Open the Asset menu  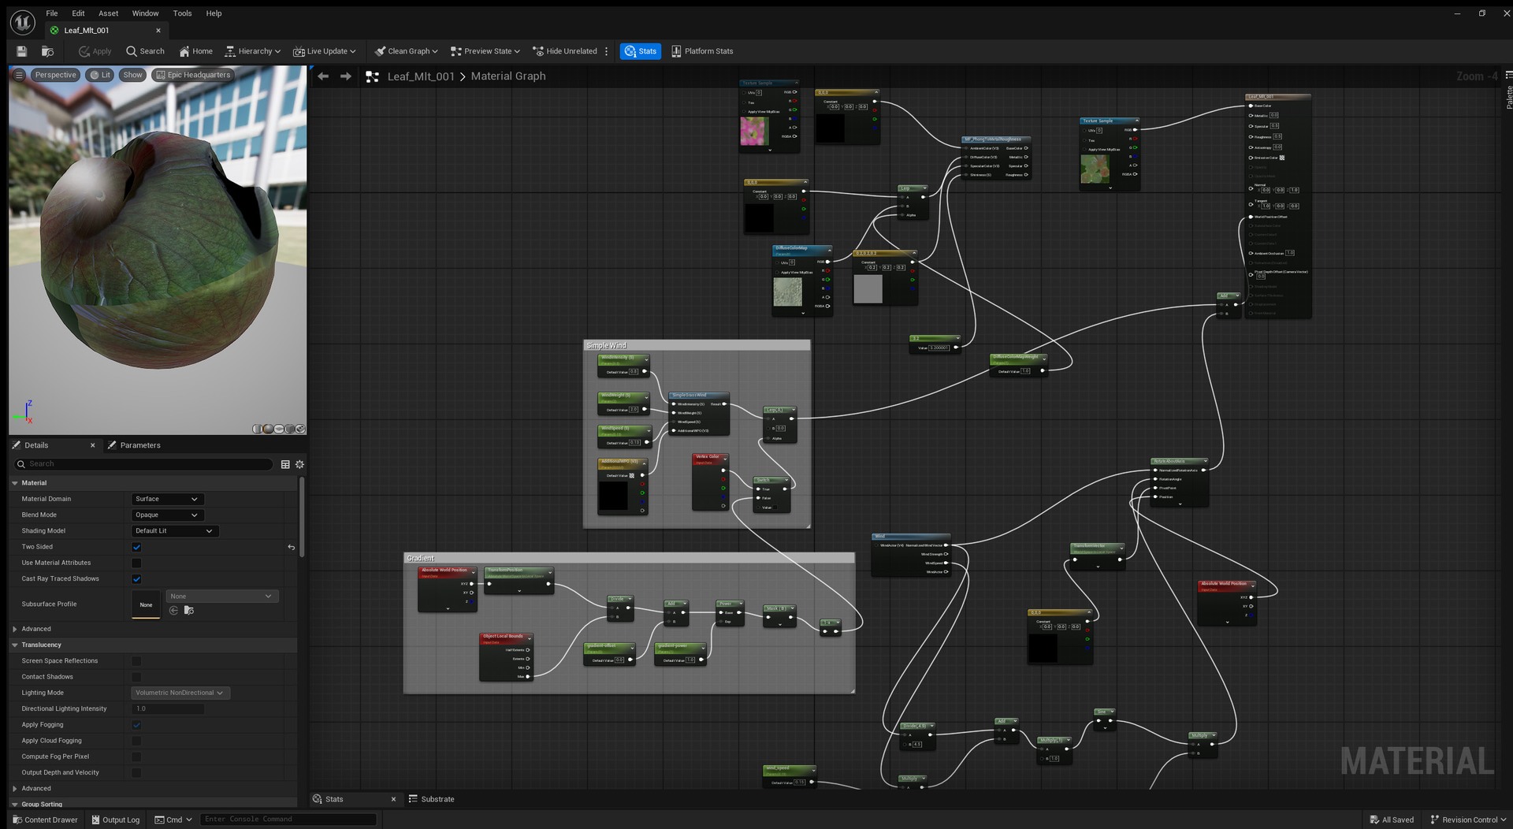pos(108,13)
